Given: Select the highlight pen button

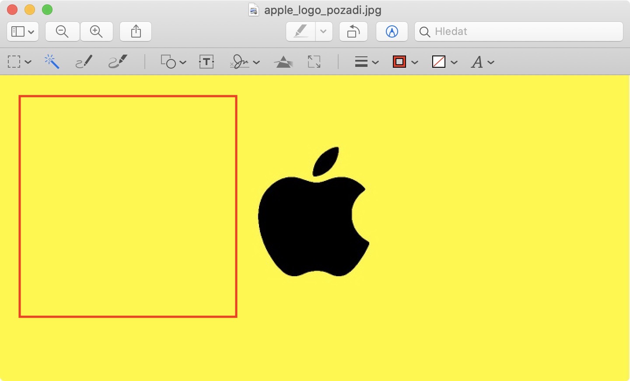Looking at the screenshot, I should tap(301, 31).
